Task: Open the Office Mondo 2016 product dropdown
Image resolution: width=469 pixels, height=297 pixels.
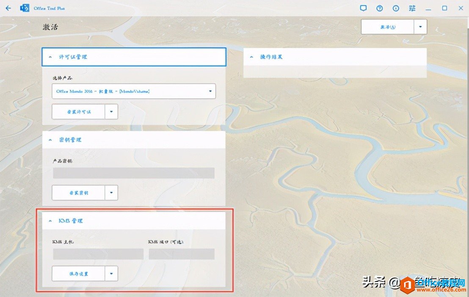Action: (133, 91)
